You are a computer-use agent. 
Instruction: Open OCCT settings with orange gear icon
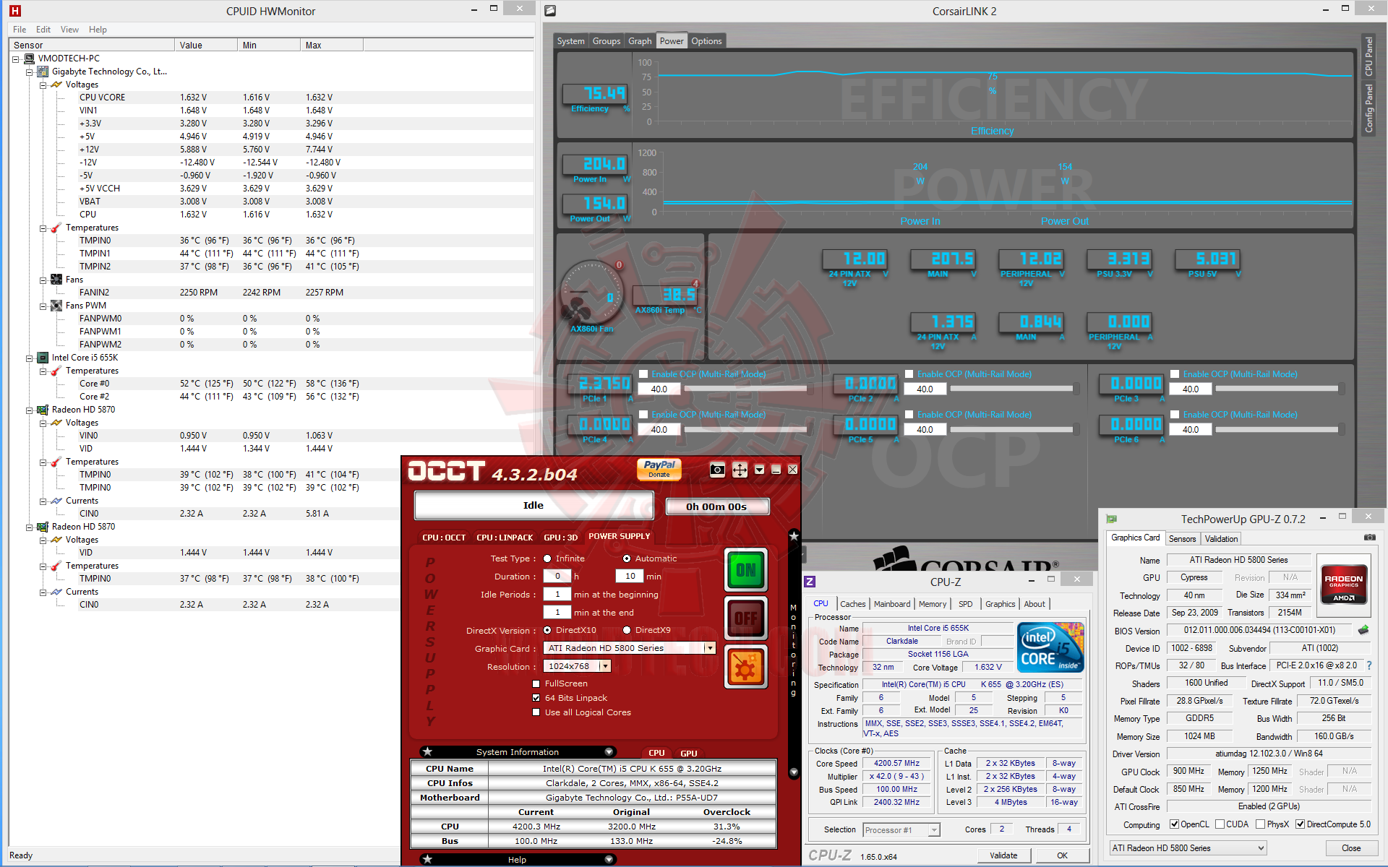pos(745,667)
